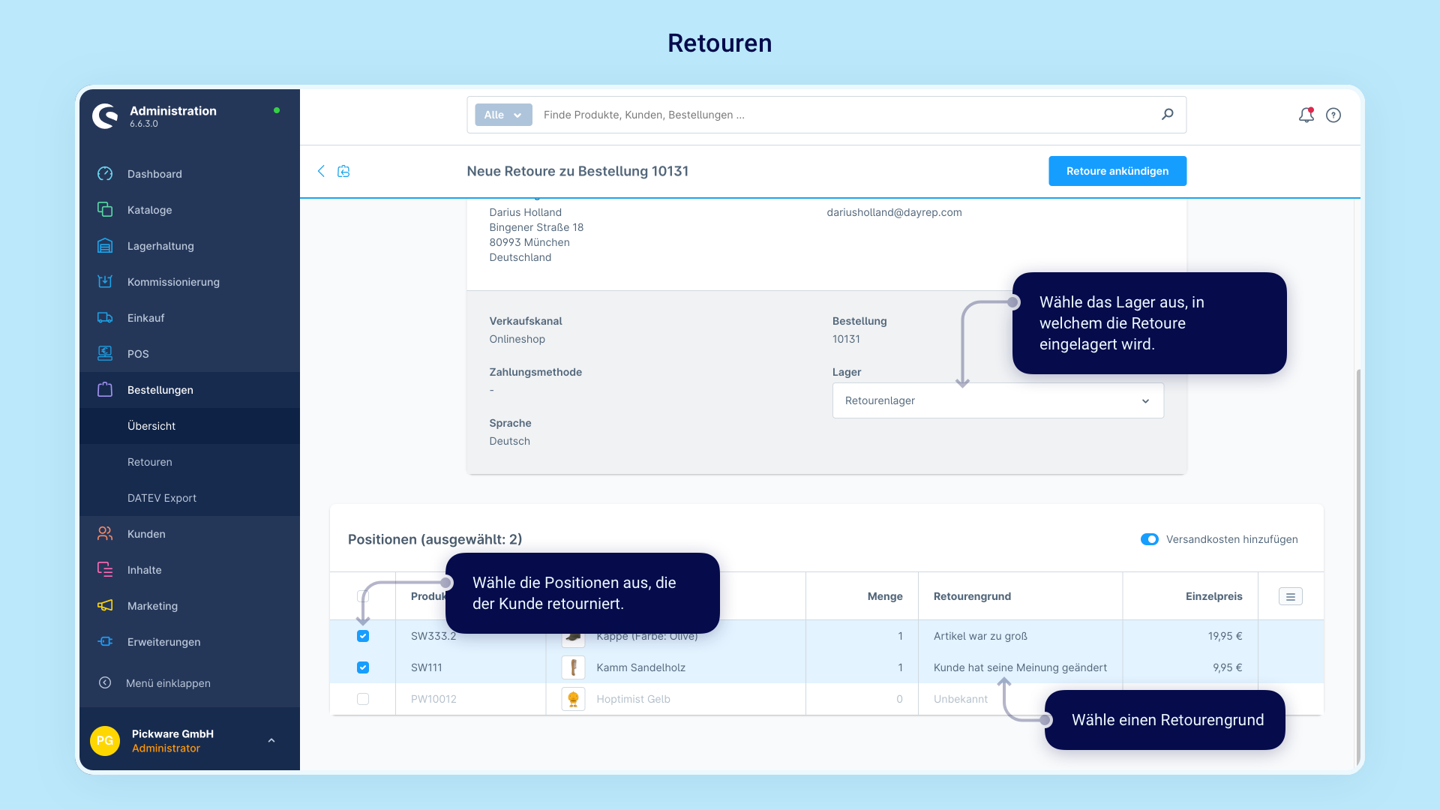This screenshot has height=810, width=1440.
Task: Click the order icon next to back arrow
Action: (x=343, y=171)
